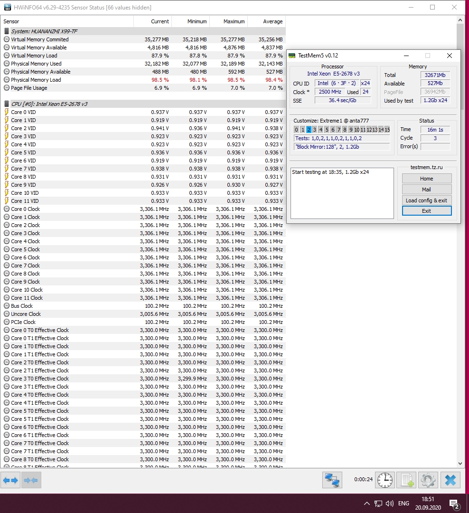Image resolution: width=469 pixels, height=513 pixels.
Task: Select the Core 7 Clock row
Action: tap(143, 266)
